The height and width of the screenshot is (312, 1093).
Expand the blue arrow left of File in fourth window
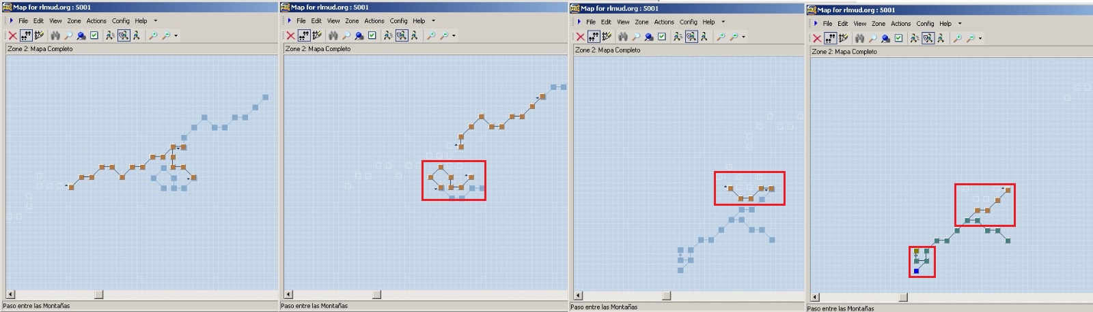(816, 23)
